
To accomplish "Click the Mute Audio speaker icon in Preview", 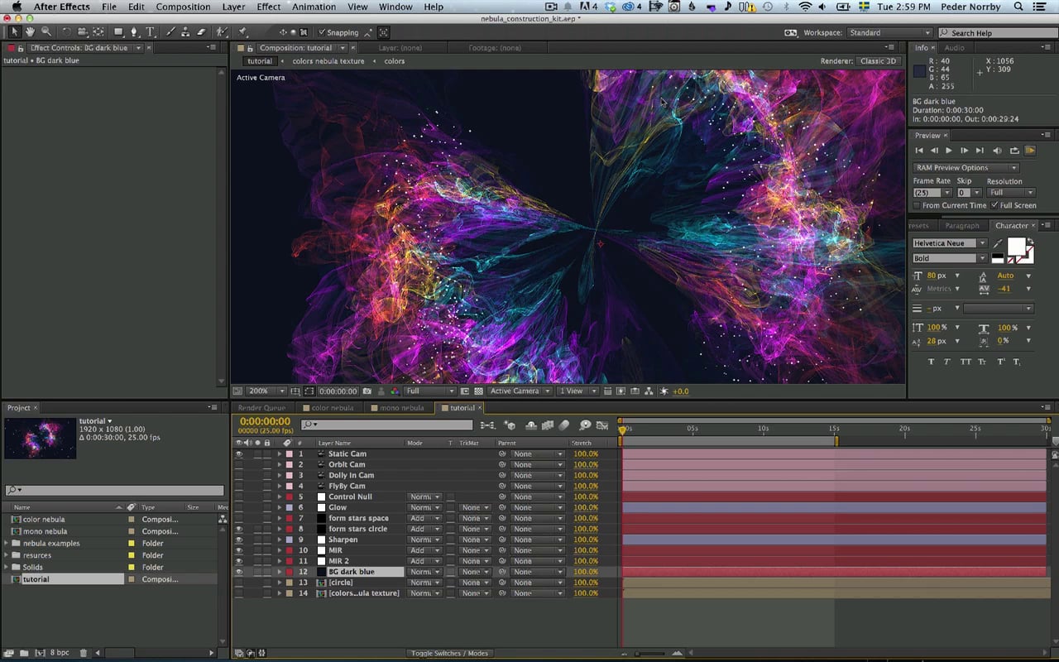I will coord(997,151).
